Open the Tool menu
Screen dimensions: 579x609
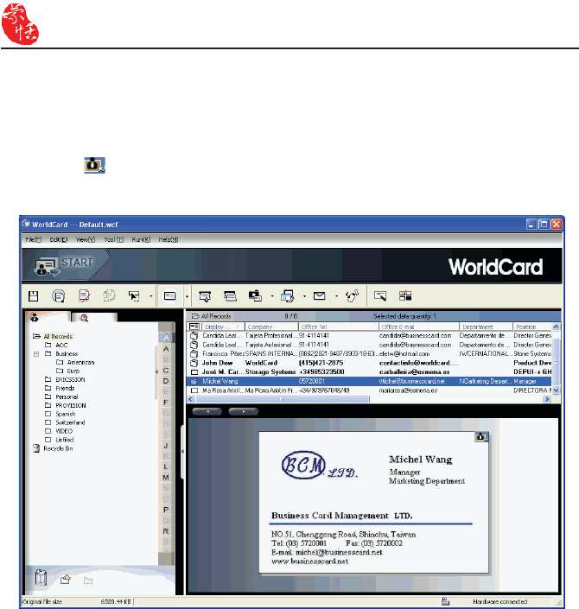pyautogui.click(x=113, y=239)
